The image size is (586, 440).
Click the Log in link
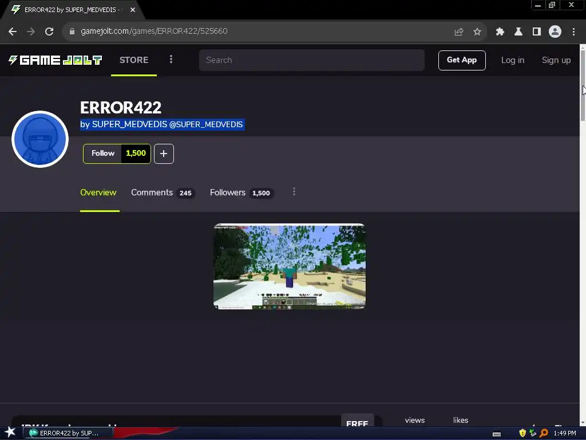pos(513,60)
